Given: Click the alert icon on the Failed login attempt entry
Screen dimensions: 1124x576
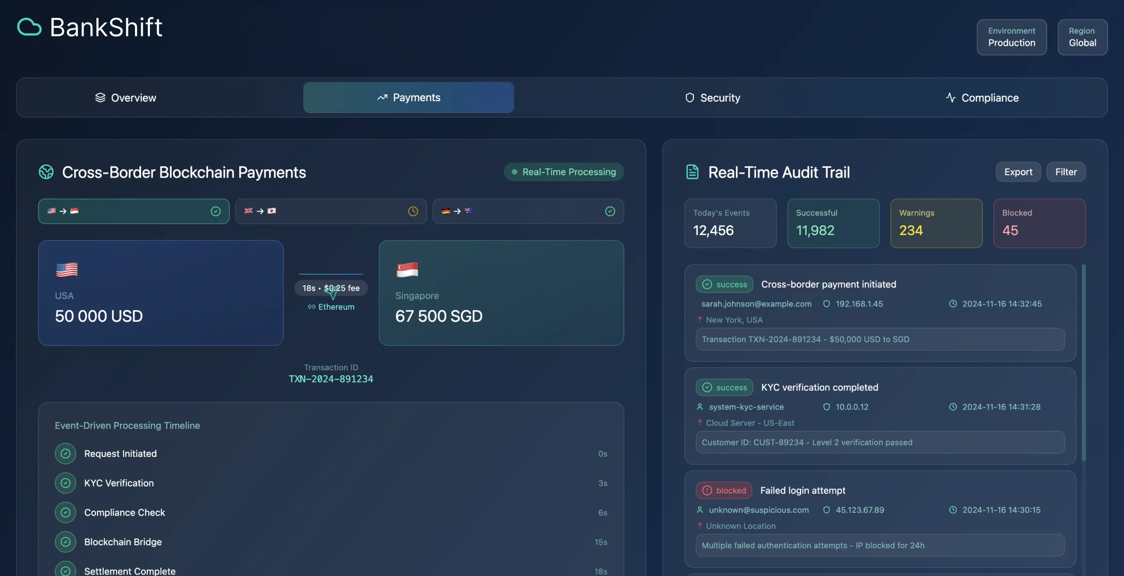Looking at the screenshot, I should (708, 490).
